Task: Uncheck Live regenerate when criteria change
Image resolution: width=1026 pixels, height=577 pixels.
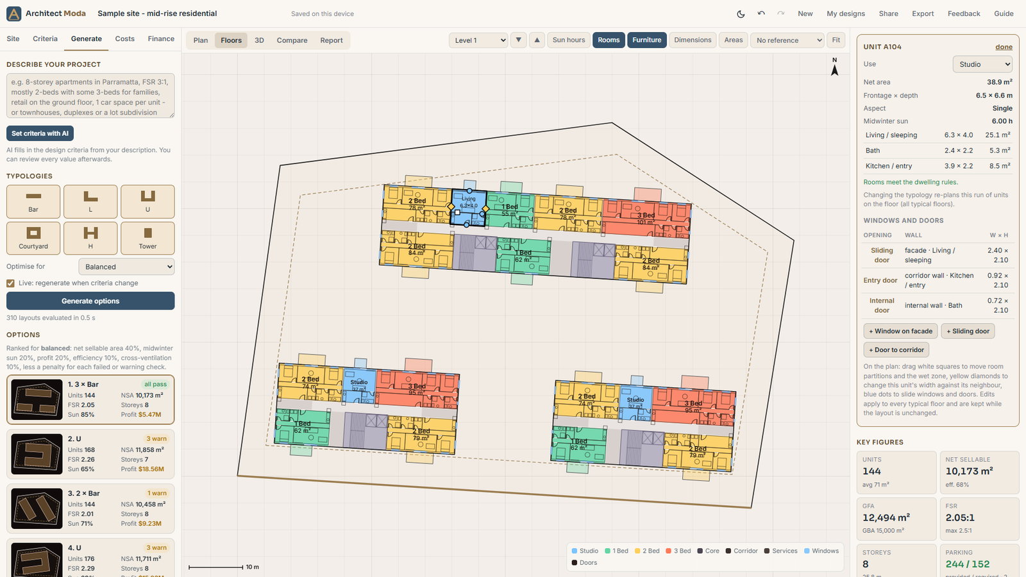Action: 10,283
